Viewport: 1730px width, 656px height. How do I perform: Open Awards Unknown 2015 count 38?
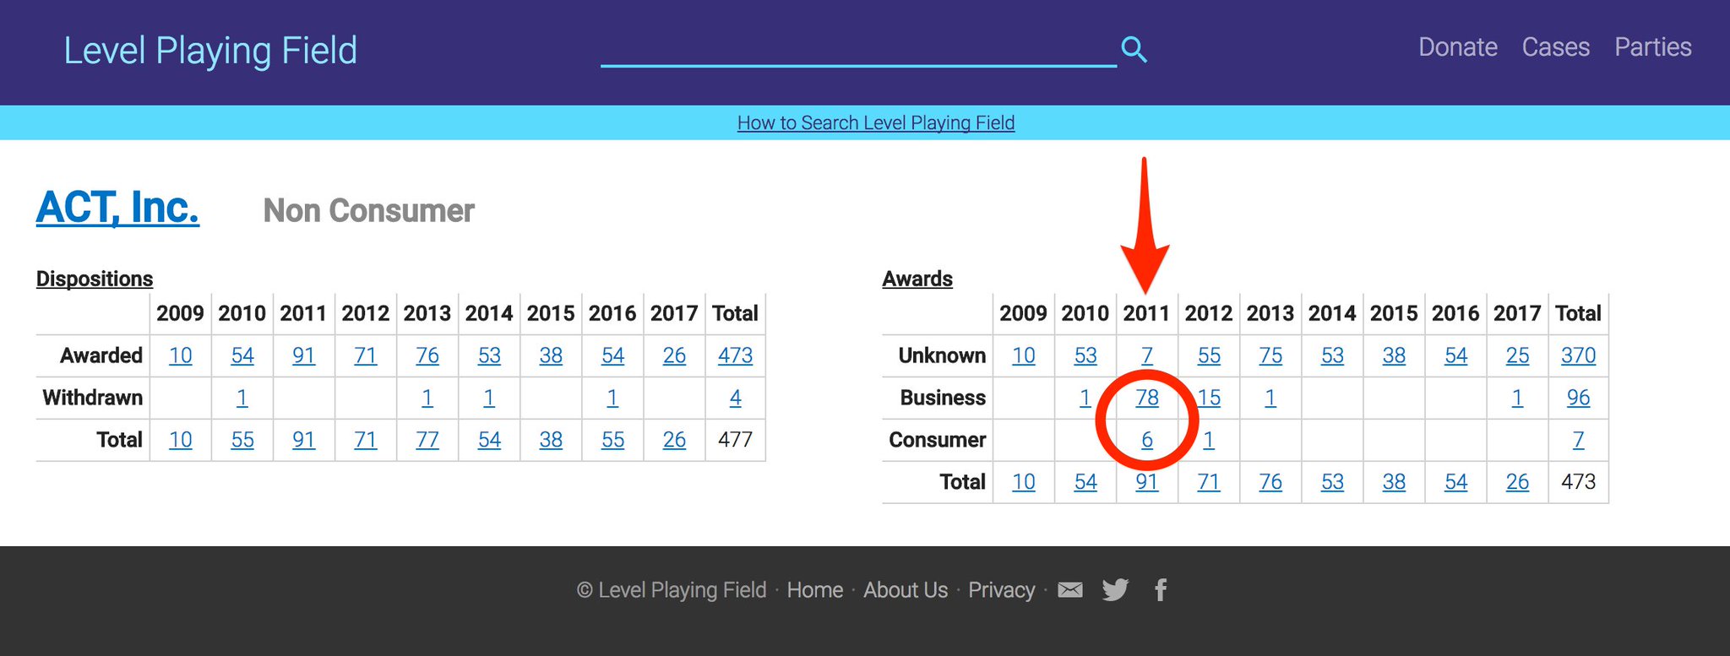tap(1394, 355)
